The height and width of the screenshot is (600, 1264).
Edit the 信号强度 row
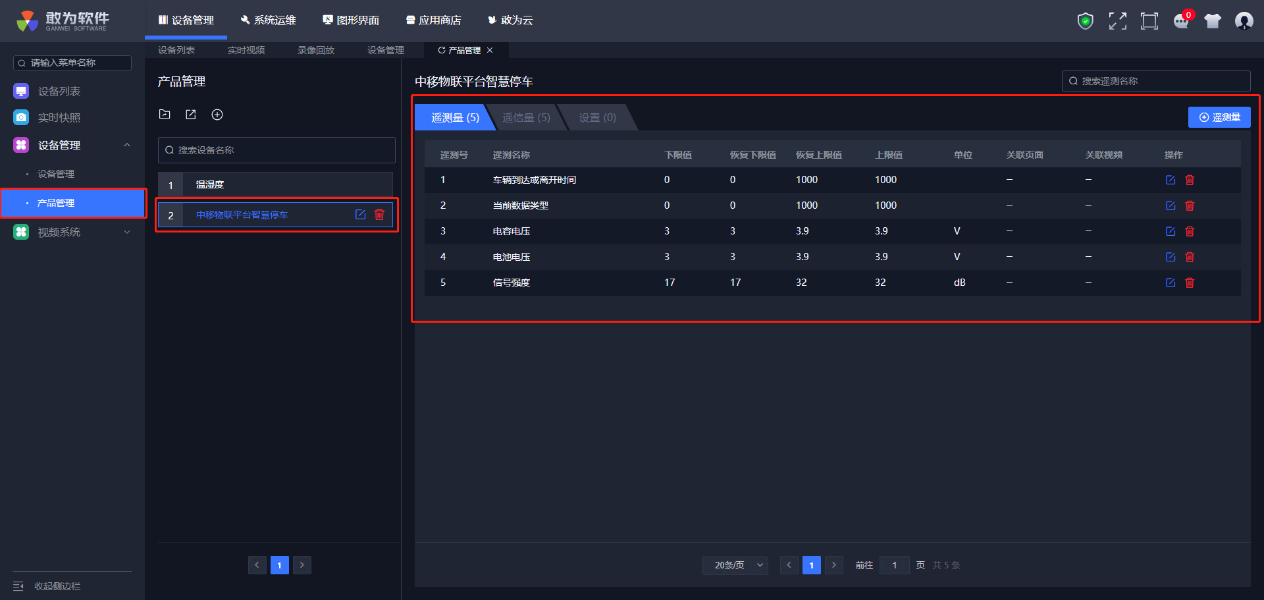click(1171, 283)
